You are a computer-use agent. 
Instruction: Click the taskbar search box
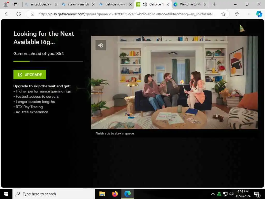(x=54, y=194)
